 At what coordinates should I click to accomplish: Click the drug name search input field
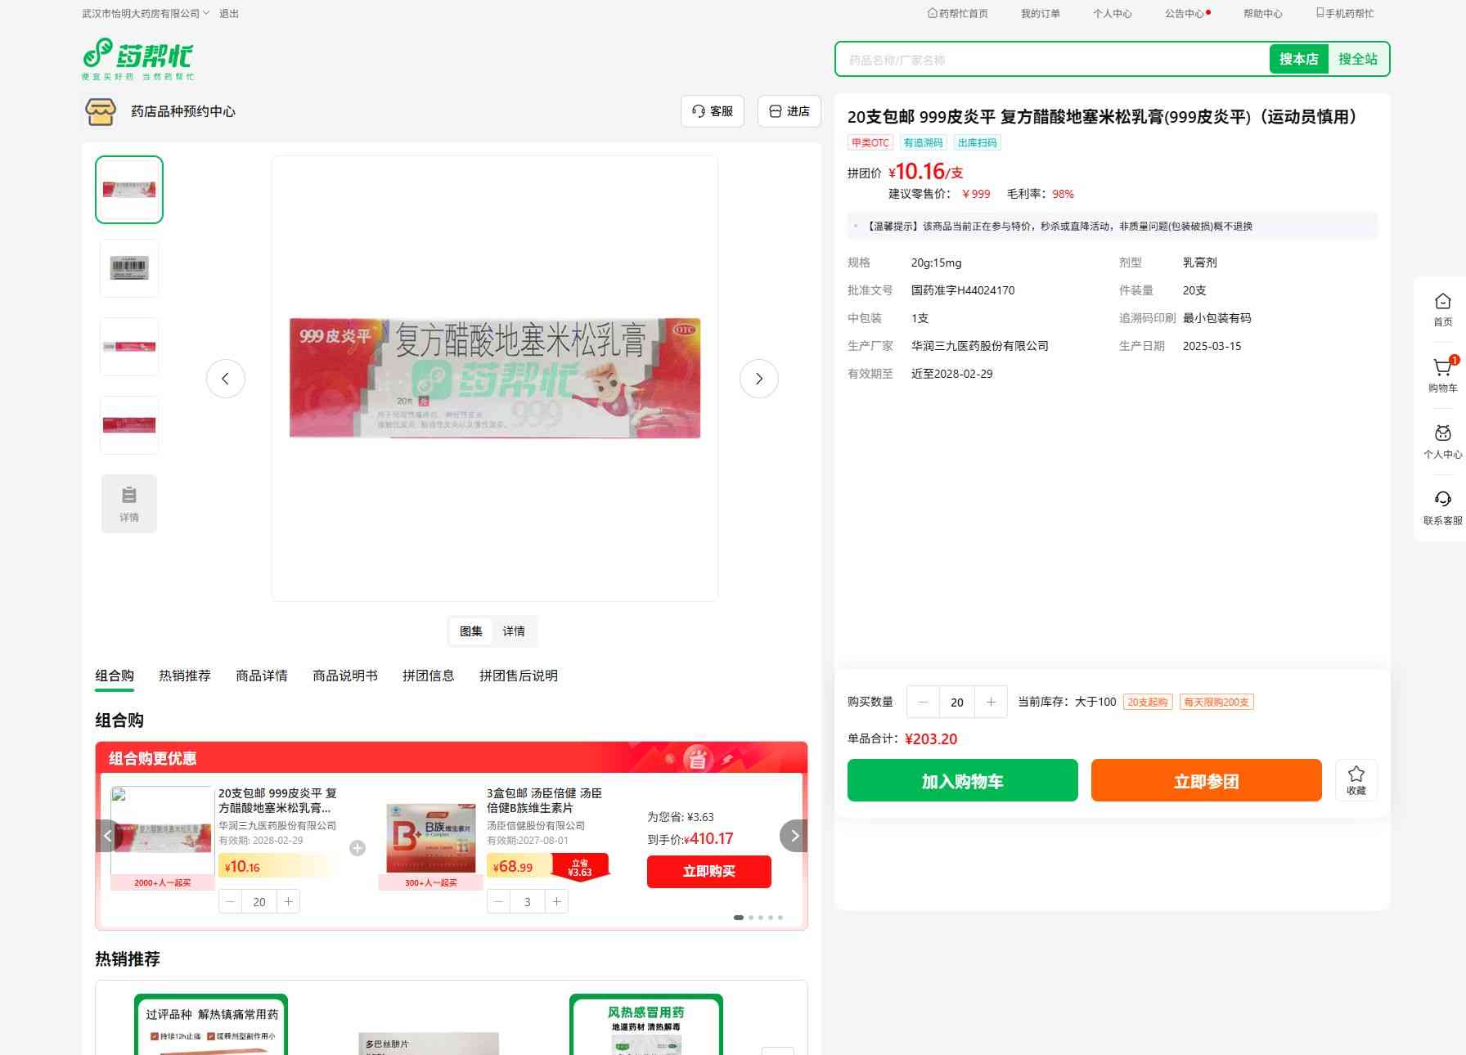tap(1051, 60)
